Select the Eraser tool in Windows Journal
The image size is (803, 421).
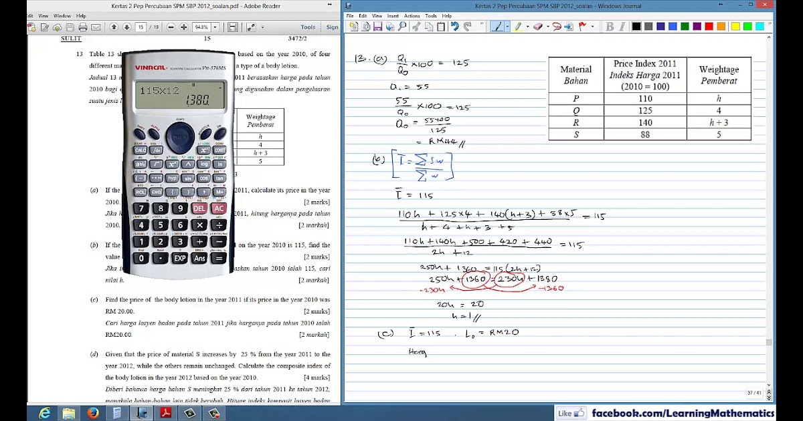pyautogui.click(x=537, y=27)
